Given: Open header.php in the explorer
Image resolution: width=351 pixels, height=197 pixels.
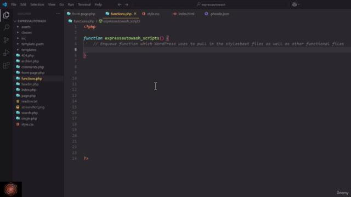Looking at the screenshot, I should (x=30, y=84).
